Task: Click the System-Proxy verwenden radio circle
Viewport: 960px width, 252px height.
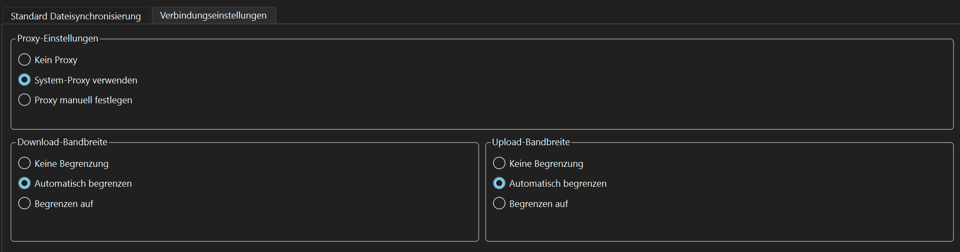Action: 24,80
